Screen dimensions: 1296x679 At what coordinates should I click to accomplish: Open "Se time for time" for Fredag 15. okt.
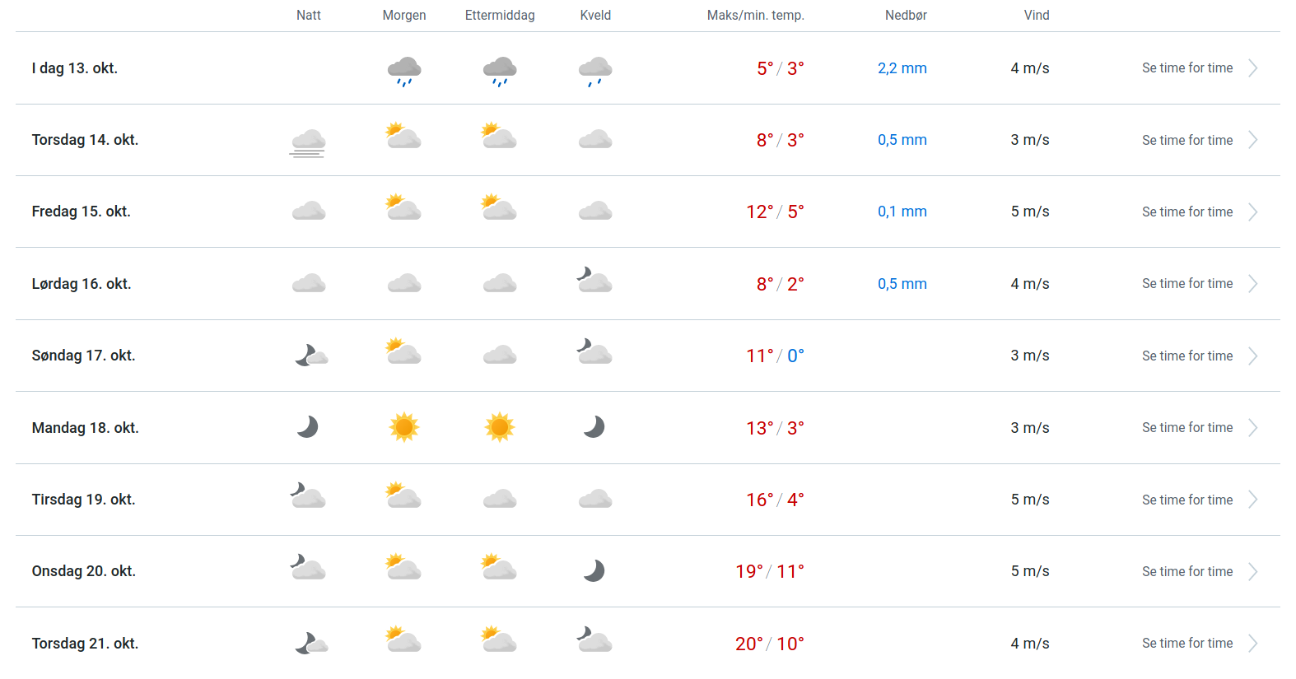click(1186, 212)
